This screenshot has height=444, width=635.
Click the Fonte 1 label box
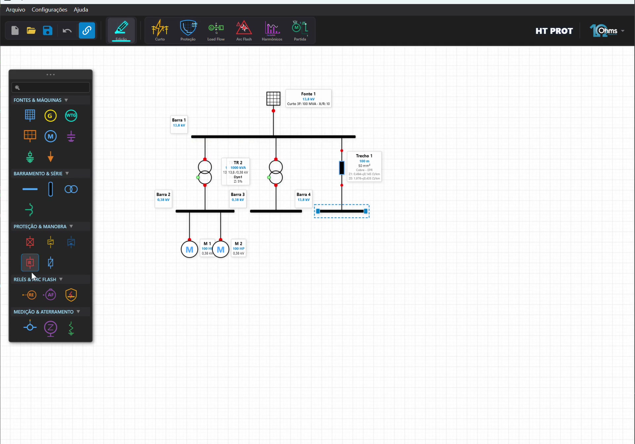point(308,98)
